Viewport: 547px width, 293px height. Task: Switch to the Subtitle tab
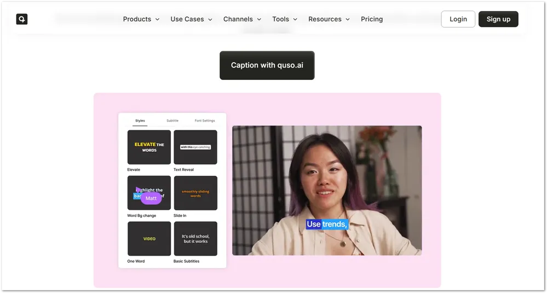172,120
